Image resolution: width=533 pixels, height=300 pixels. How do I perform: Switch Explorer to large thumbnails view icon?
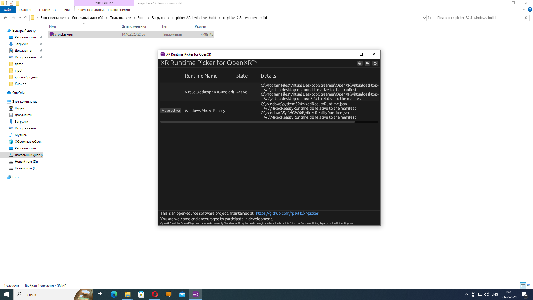[x=529, y=286]
